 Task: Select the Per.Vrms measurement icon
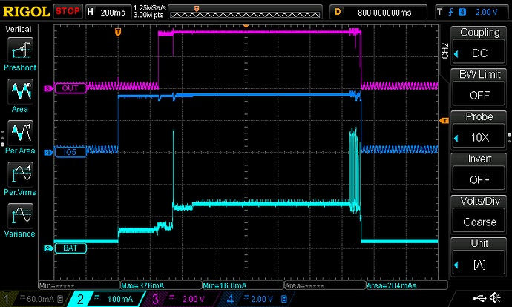(x=20, y=174)
